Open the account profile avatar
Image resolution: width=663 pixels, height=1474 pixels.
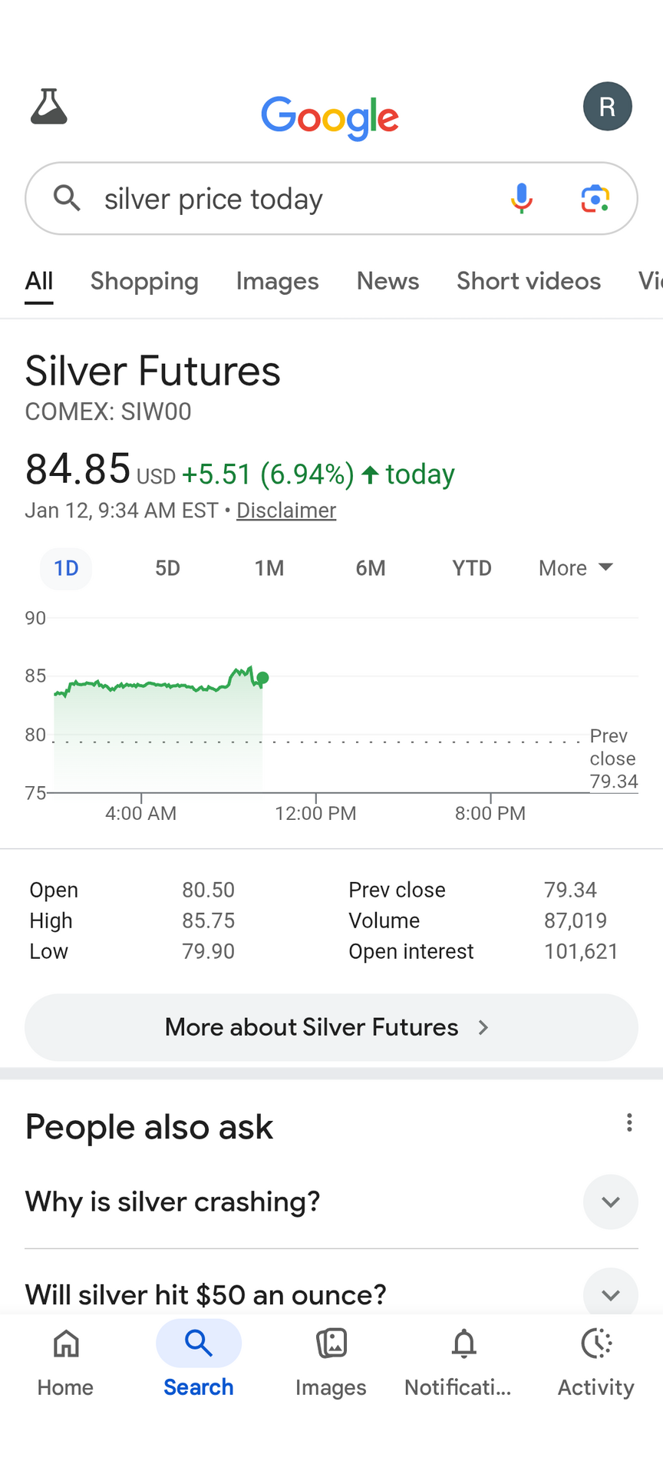(x=607, y=106)
